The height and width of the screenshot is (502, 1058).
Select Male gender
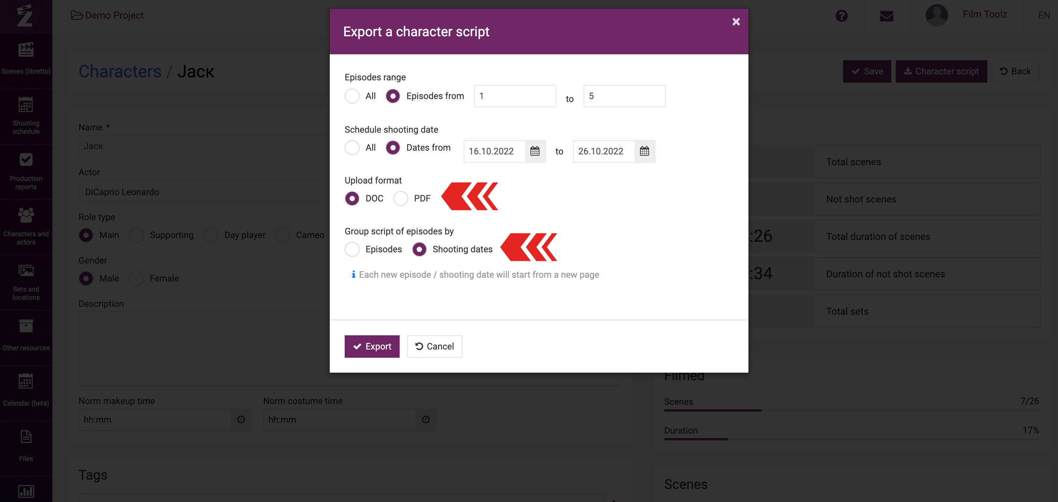tap(86, 278)
